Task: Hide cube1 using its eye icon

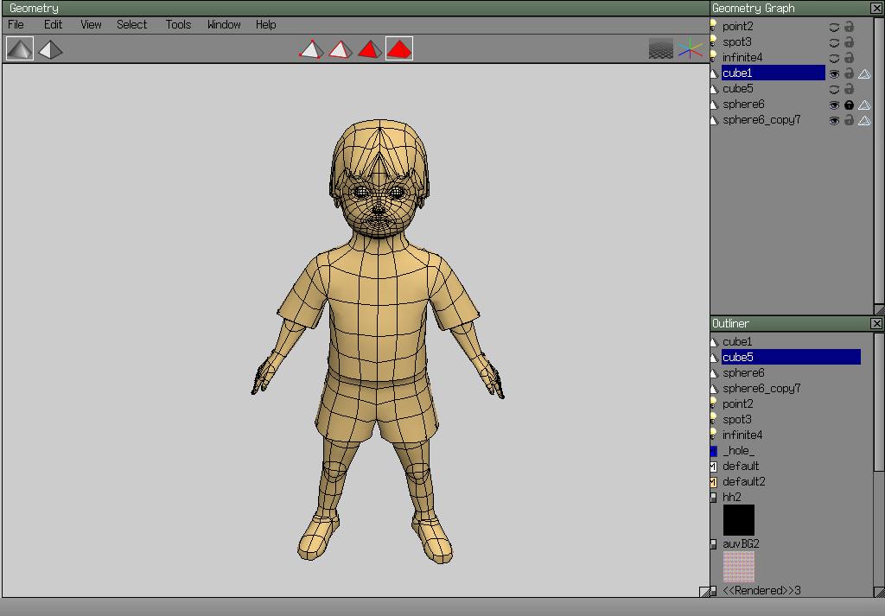Action: [x=834, y=73]
